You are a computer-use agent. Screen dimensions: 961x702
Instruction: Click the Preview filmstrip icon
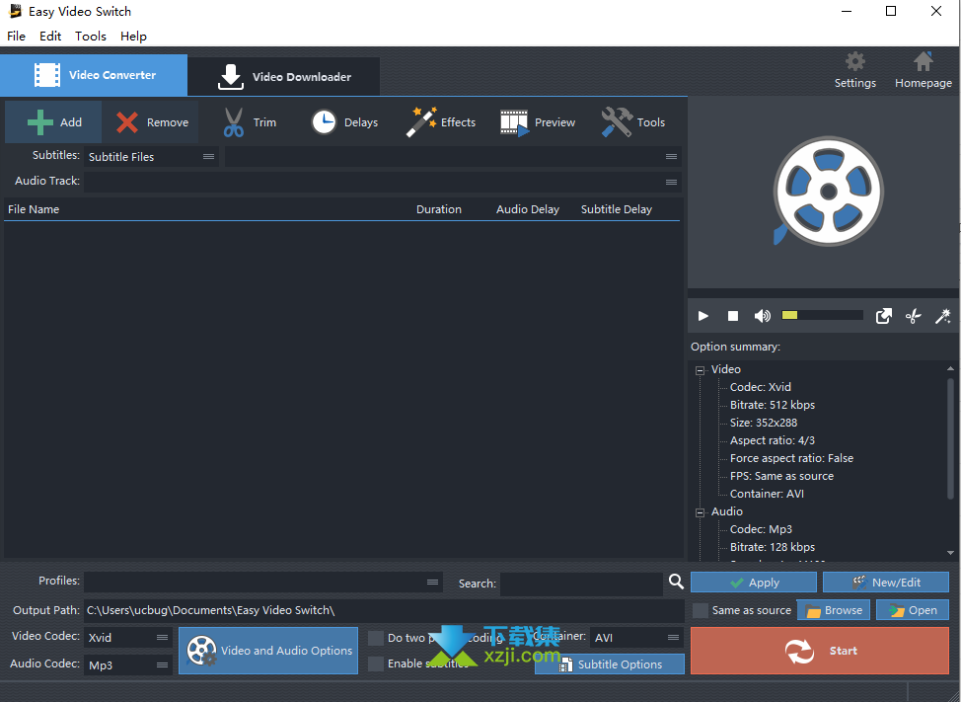coord(514,122)
